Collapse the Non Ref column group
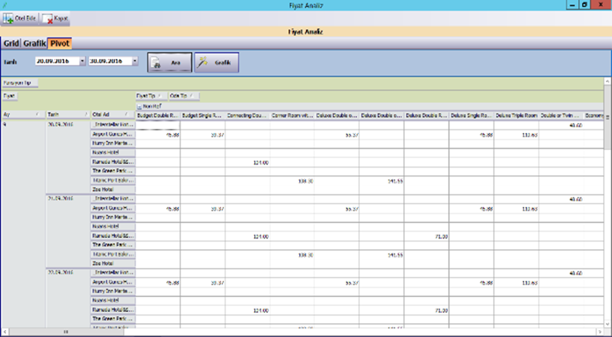Viewport: 612px width, 337px height. (138, 106)
